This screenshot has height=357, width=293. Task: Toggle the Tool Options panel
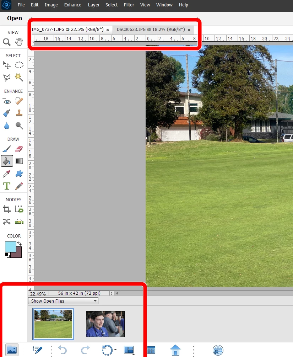pos(37,350)
